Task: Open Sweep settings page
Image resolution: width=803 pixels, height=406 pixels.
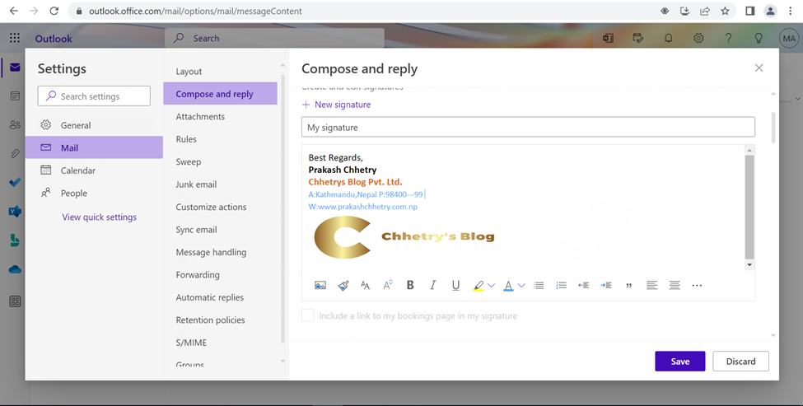Action: tap(220, 161)
